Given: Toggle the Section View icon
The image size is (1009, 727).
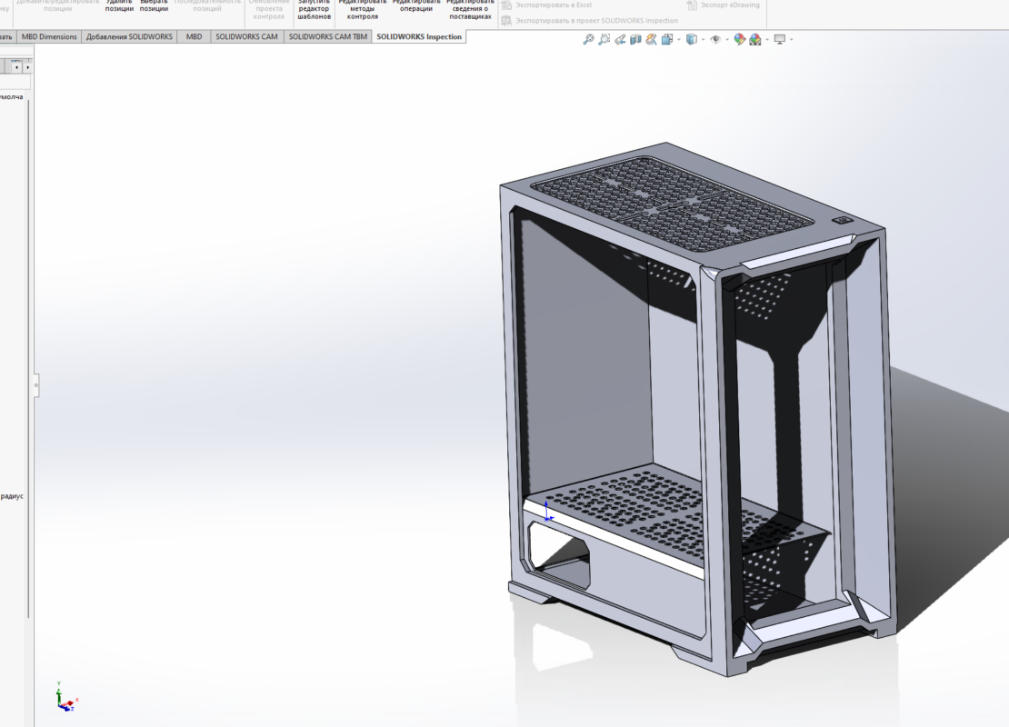Looking at the screenshot, I should click(x=635, y=39).
